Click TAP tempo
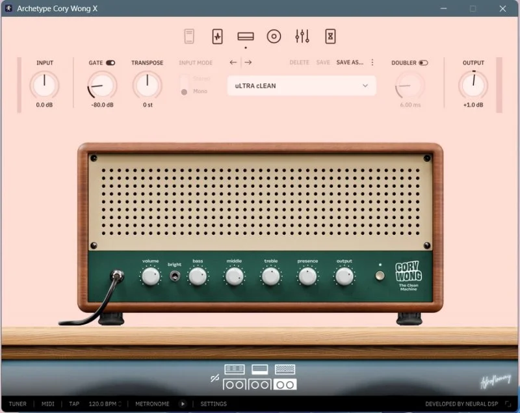 [x=74, y=404]
